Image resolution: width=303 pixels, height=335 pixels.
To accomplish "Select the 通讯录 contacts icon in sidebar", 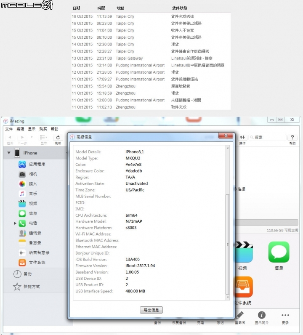I will click(x=22, y=233).
